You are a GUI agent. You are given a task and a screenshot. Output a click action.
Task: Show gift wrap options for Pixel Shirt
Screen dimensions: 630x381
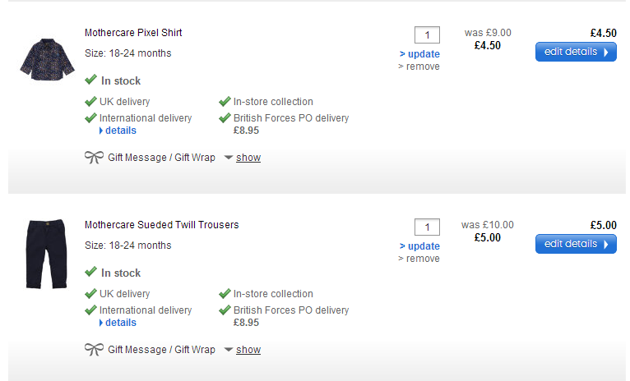click(248, 158)
